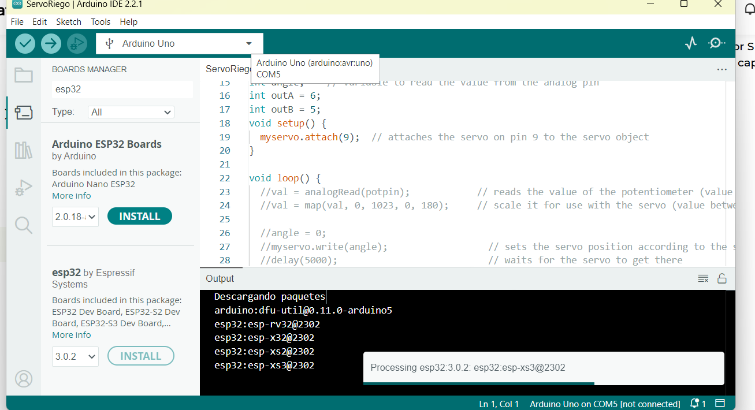Click the boards search field containing esp32
The height and width of the screenshot is (410, 755).
[x=122, y=90]
